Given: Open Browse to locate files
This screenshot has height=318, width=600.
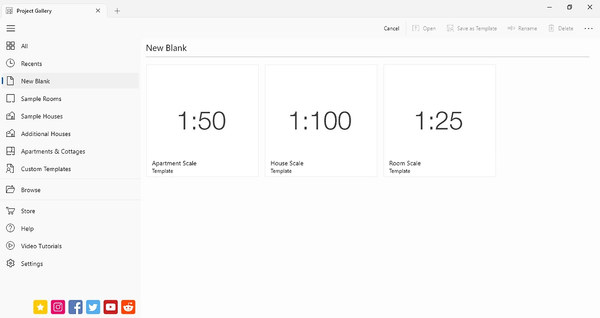Looking at the screenshot, I should (70, 190).
